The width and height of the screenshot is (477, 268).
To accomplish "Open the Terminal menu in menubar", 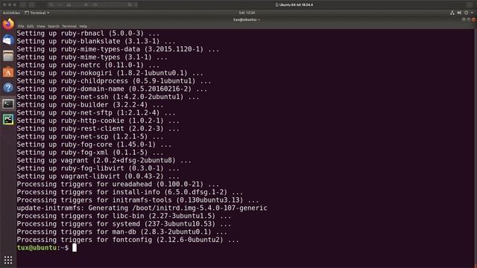I will pos(69,27).
